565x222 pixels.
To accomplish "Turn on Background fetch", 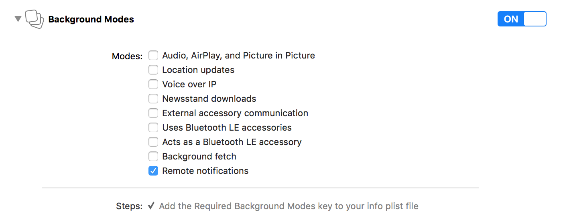I will 153,156.
